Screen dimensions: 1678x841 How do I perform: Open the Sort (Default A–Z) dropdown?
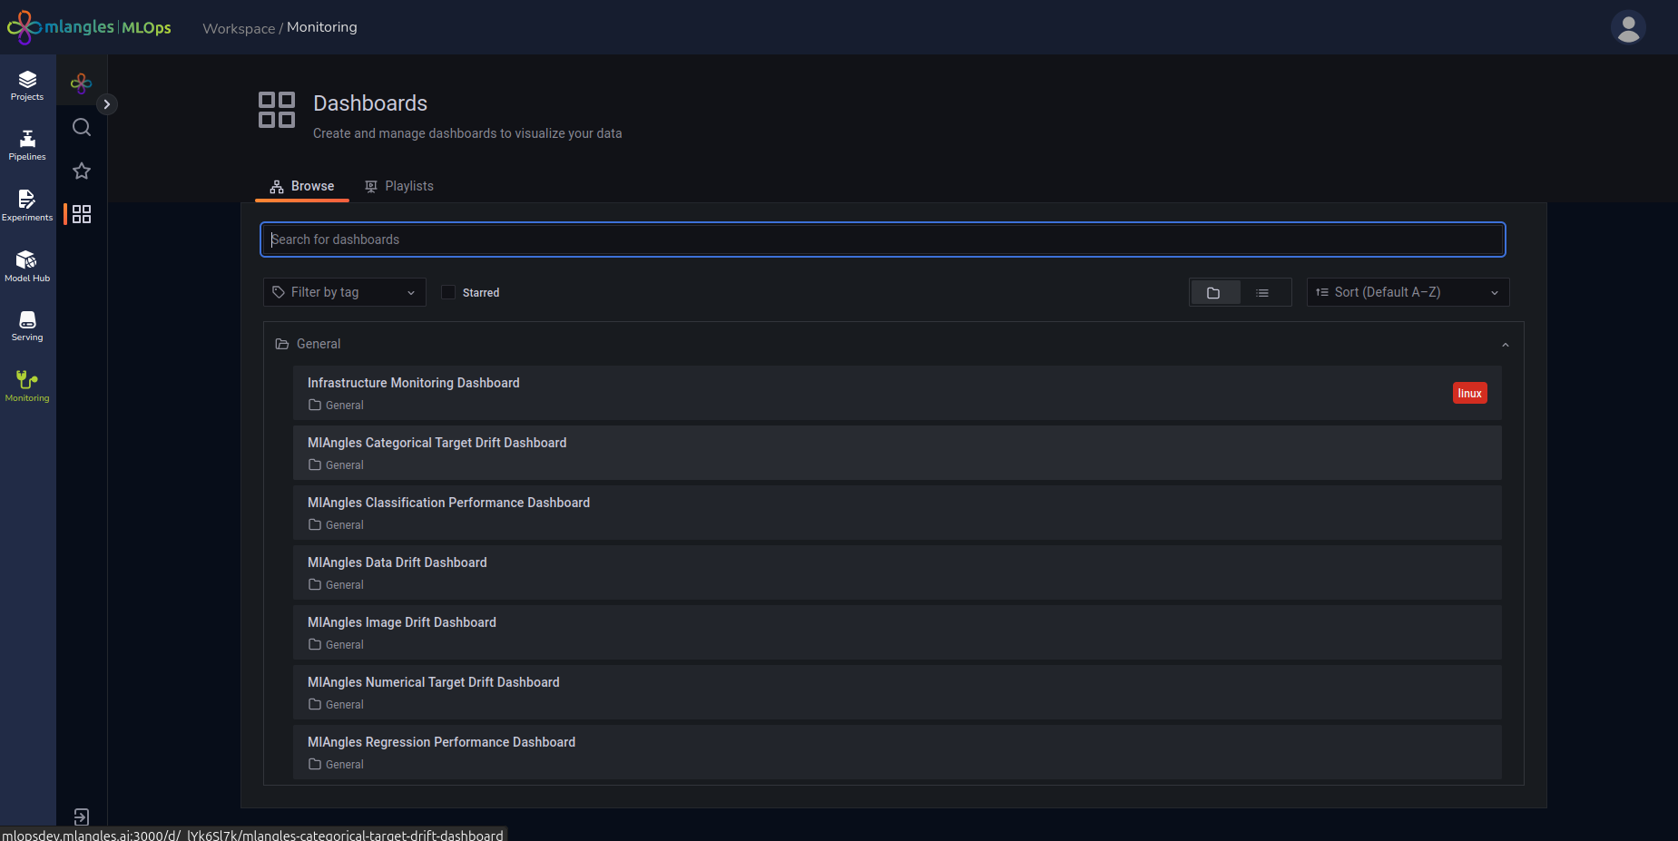[1407, 292]
